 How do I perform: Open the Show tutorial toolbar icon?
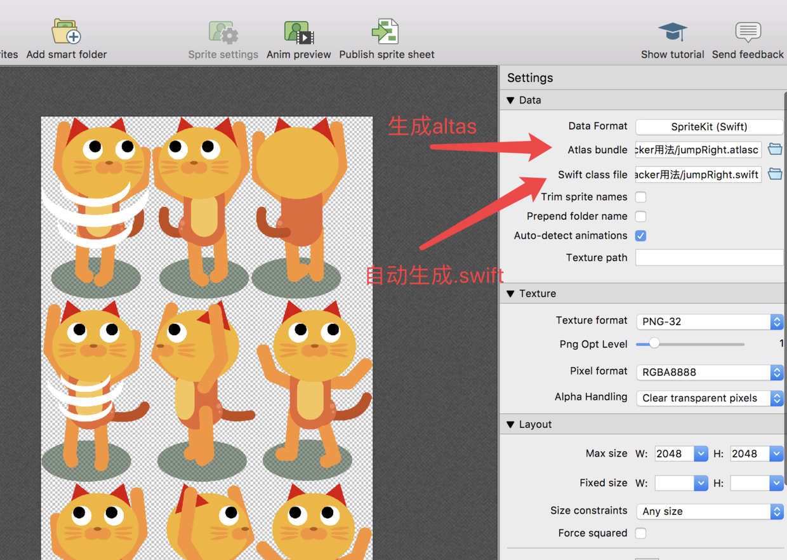[x=672, y=31]
